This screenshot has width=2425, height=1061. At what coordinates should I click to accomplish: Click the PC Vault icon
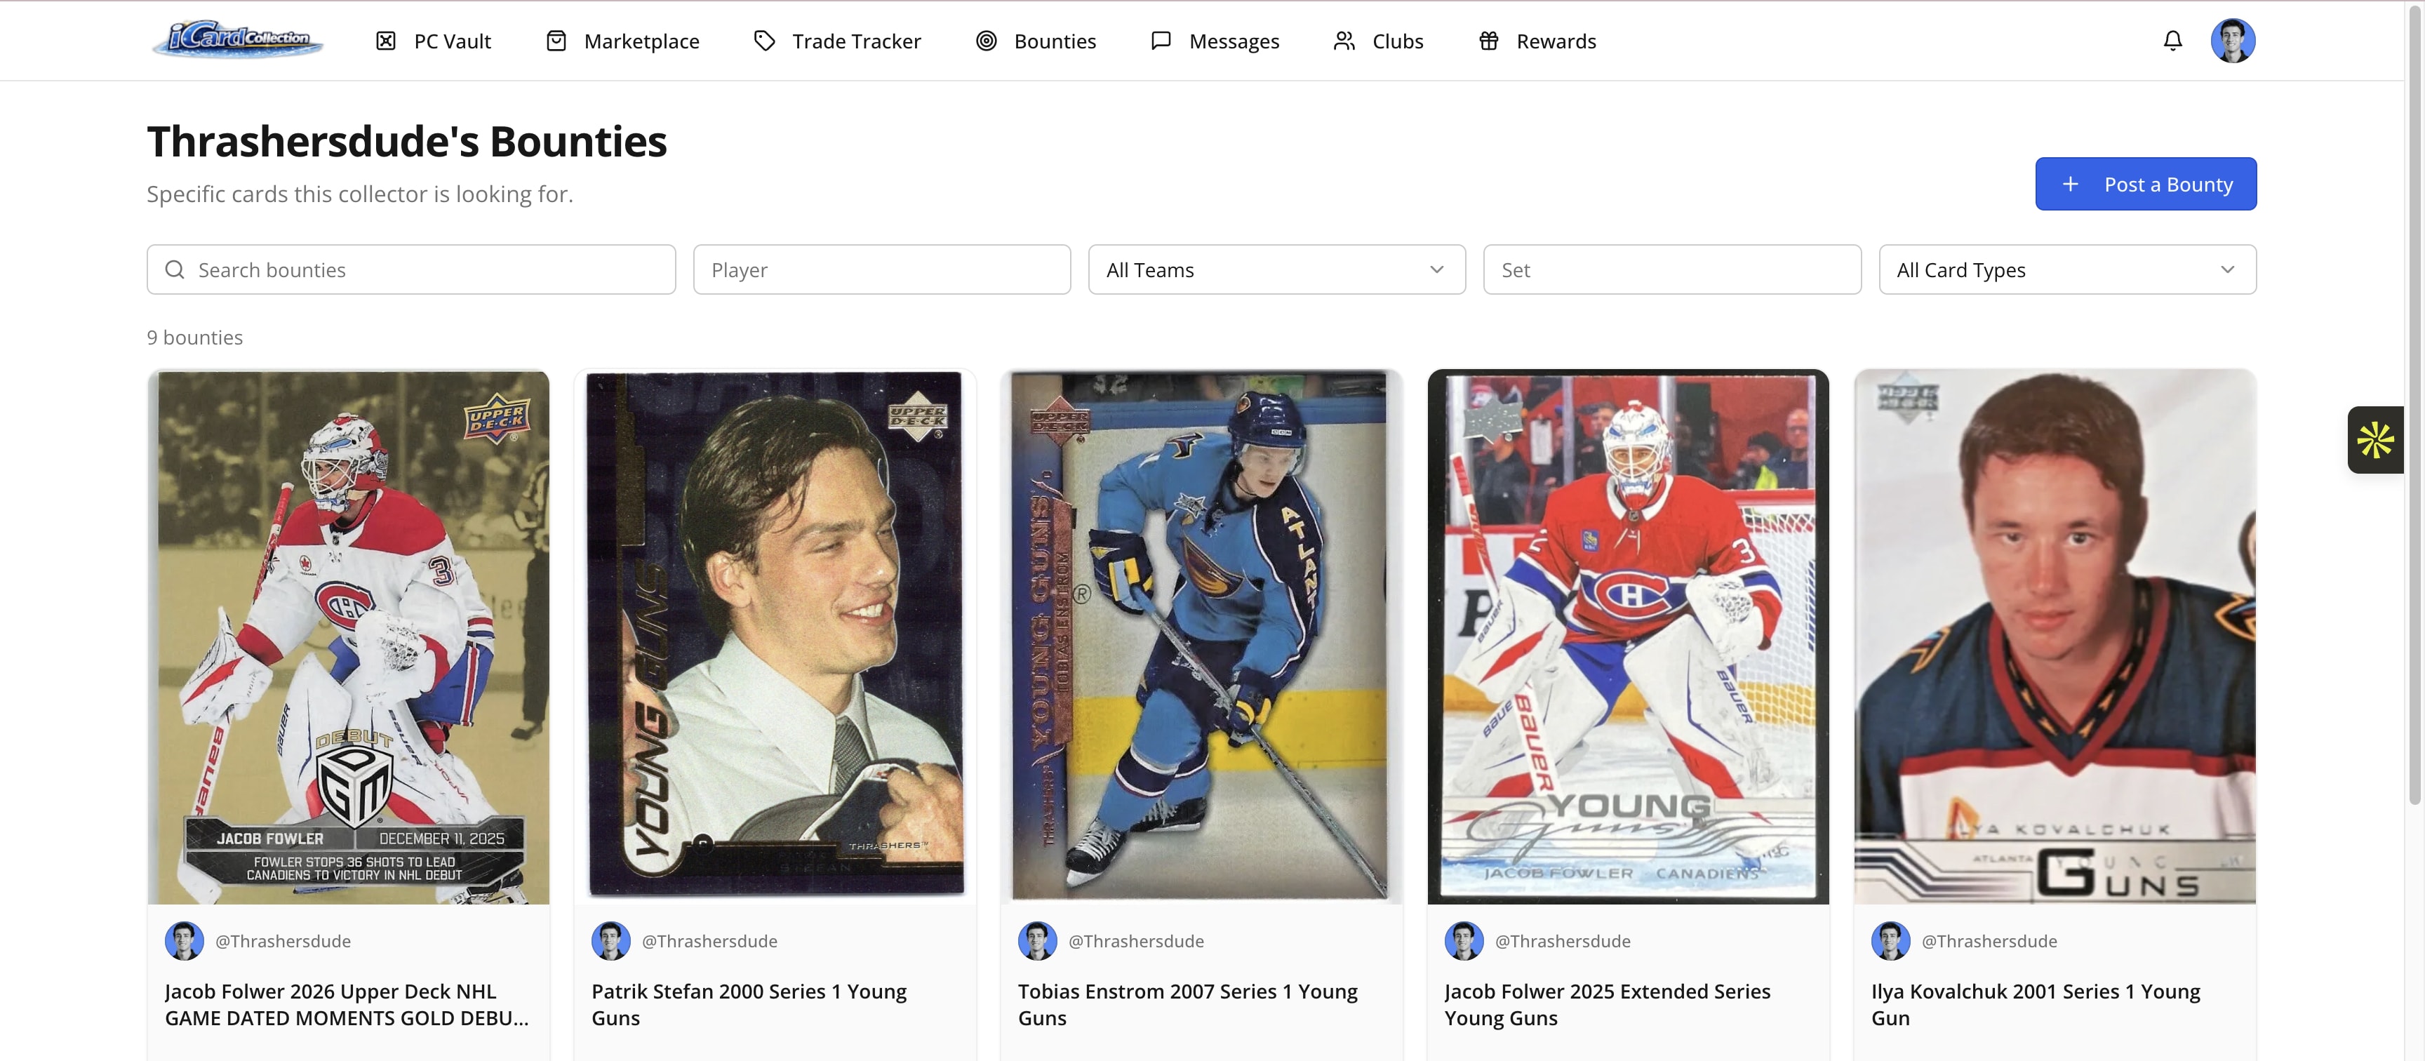386,41
